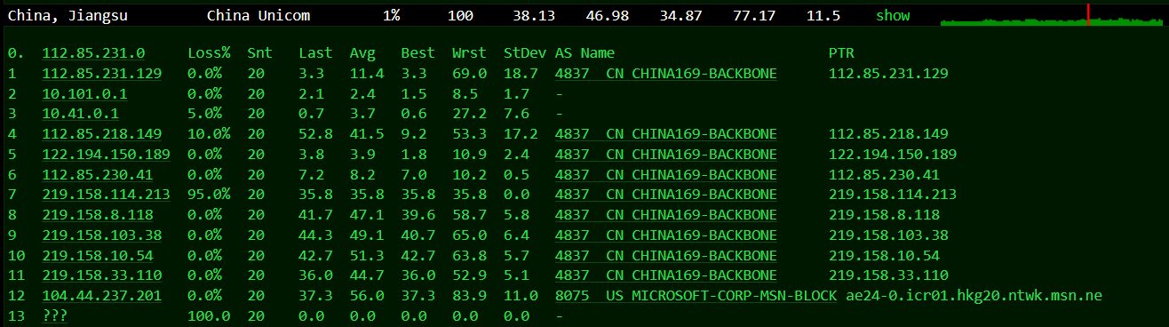Click the 'Last' column header
The image size is (1169, 327).
315,53
